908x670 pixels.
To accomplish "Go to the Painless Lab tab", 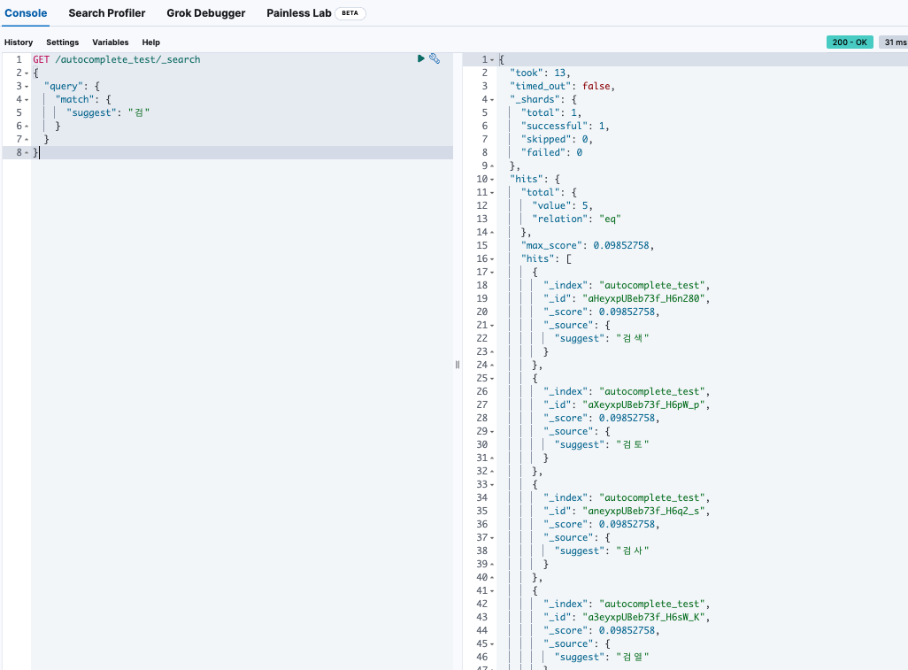I will (298, 13).
